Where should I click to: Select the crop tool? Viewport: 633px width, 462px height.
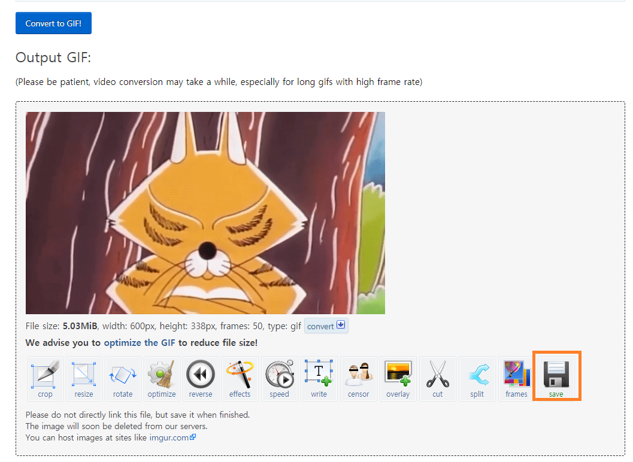click(46, 378)
